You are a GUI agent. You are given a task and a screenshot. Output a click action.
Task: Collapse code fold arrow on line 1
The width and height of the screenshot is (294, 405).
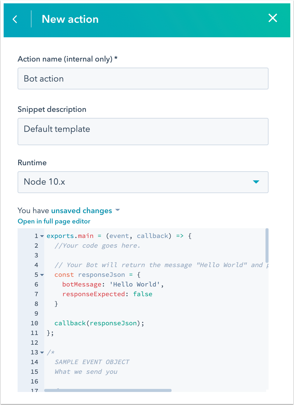coord(42,236)
